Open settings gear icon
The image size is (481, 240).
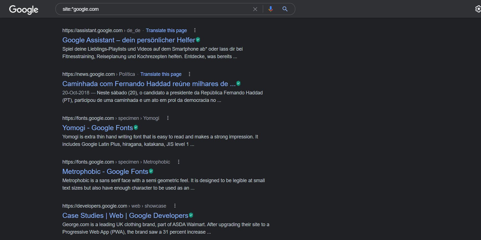point(478,9)
